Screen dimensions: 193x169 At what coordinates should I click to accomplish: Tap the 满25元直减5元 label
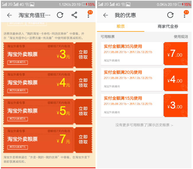pyautogui.click(x=17, y=119)
